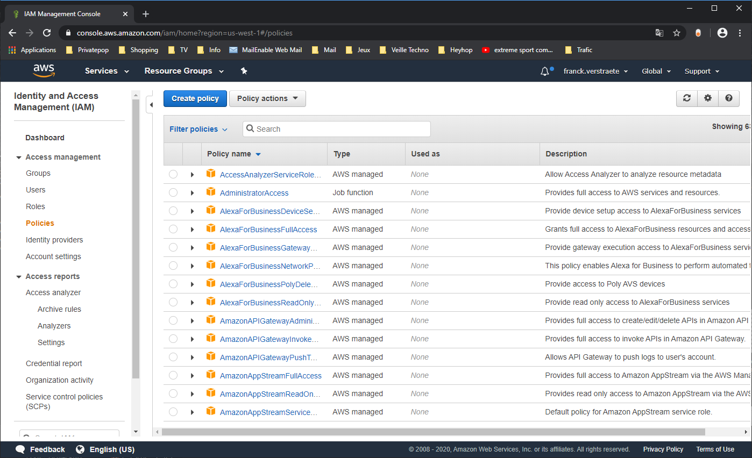
Task: Expand the AmazonAPIGatewayInvoke policy row
Action: [x=192, y=339]
